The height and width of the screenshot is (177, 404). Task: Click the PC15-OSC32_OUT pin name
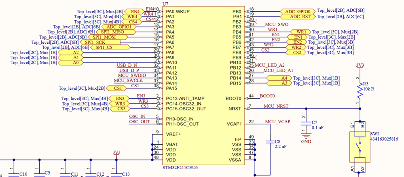coord(186,109)
